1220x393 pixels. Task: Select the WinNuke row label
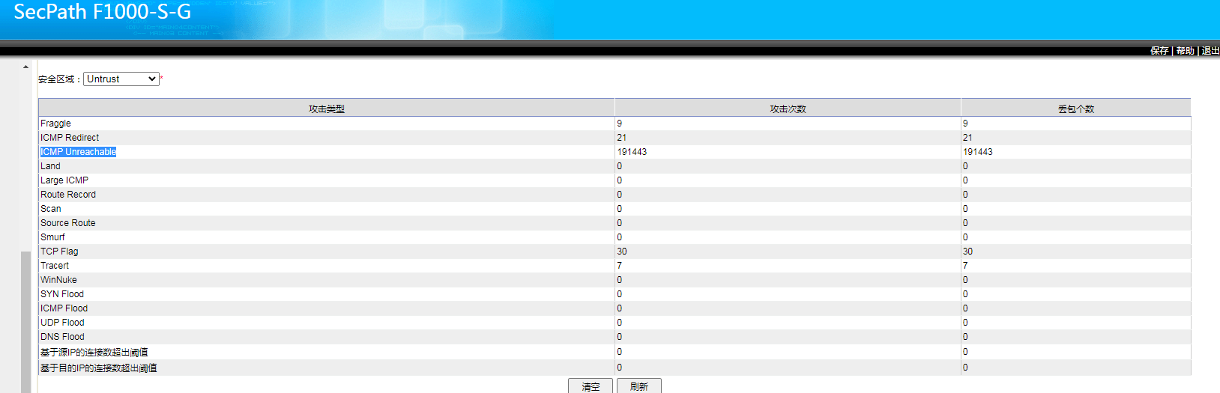click(58, 280)
